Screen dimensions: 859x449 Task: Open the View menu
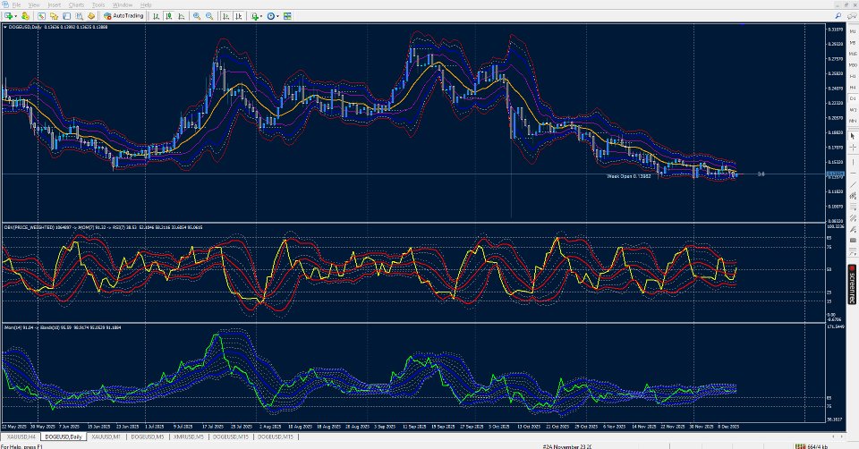[34, 5]
